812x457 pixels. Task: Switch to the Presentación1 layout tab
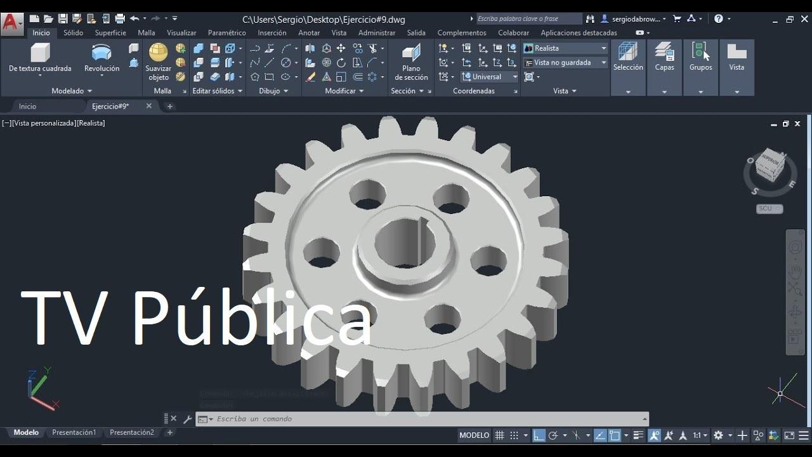point(74,432)
